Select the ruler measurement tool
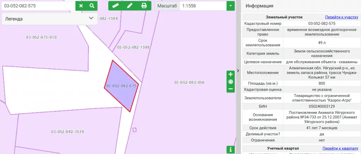This screenshot has height=154, width=361. pyautogui.click(x=115, y=6)
